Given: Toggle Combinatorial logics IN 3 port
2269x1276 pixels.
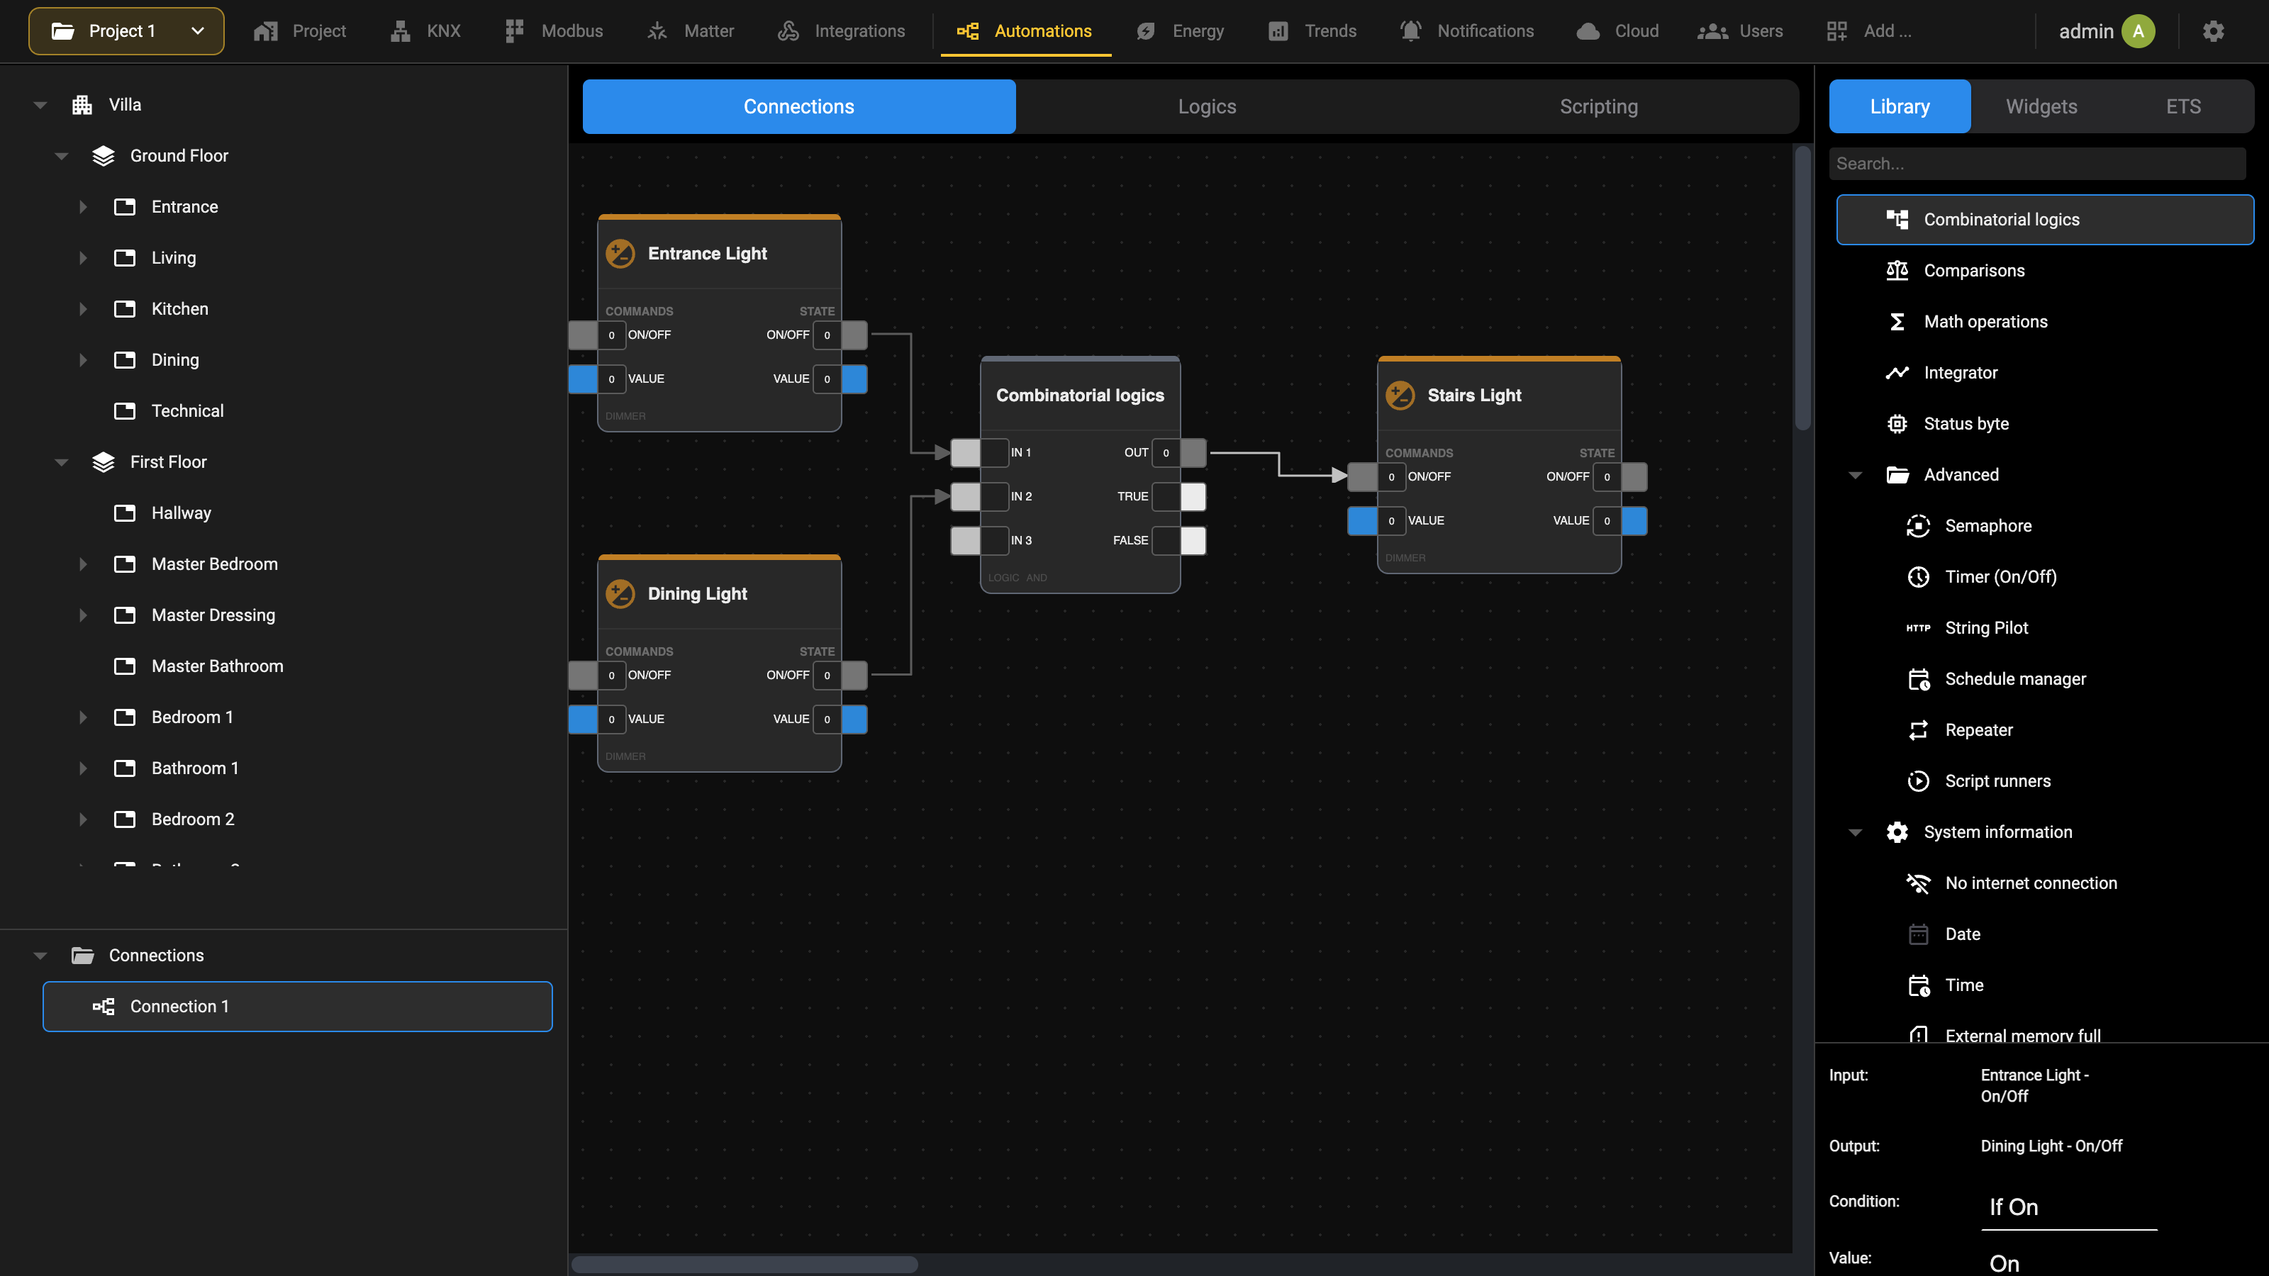Looking at the screenshot, I should [x=965, y=541].
